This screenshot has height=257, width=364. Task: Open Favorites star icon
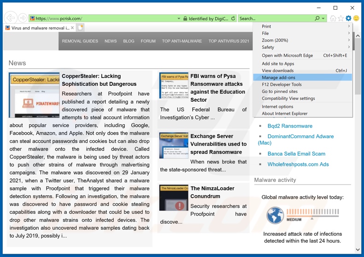point(341,18)
